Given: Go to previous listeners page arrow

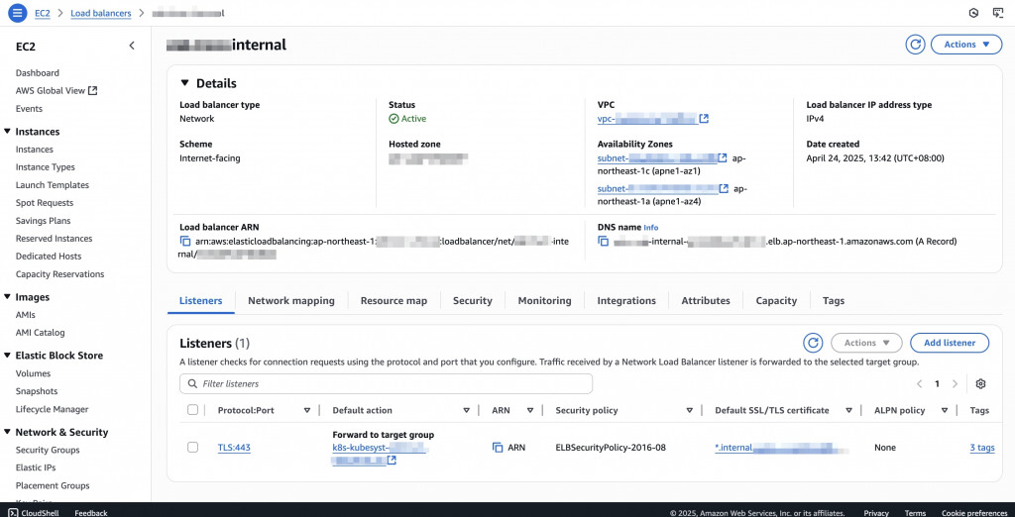Looking at the screenshot, I should [919, 383].
